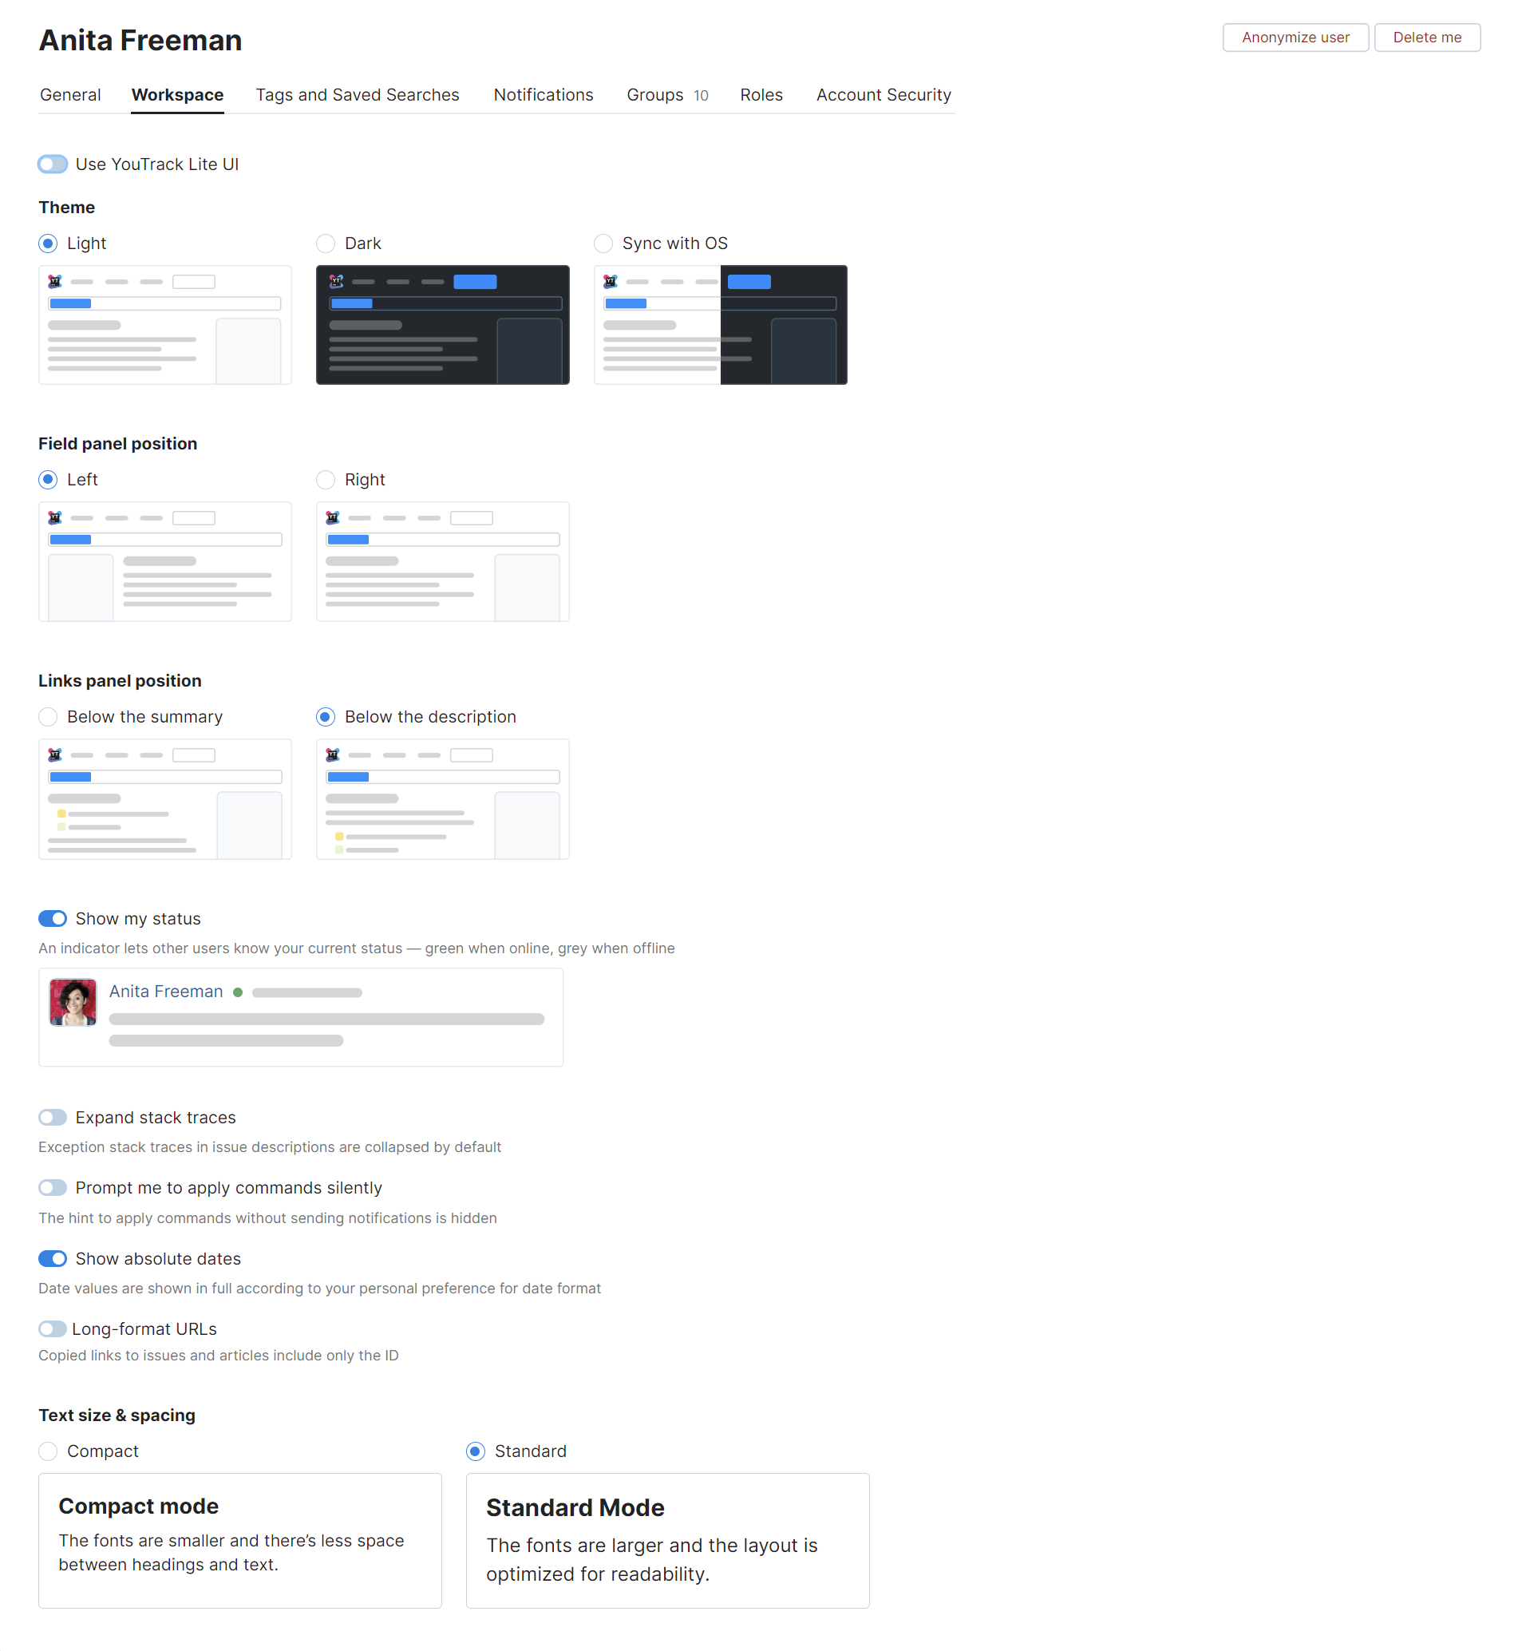Click the Sync with OS preview thumbnail
The height and width of the screenshot is (1651, 1518).
(x=721, y=325)
